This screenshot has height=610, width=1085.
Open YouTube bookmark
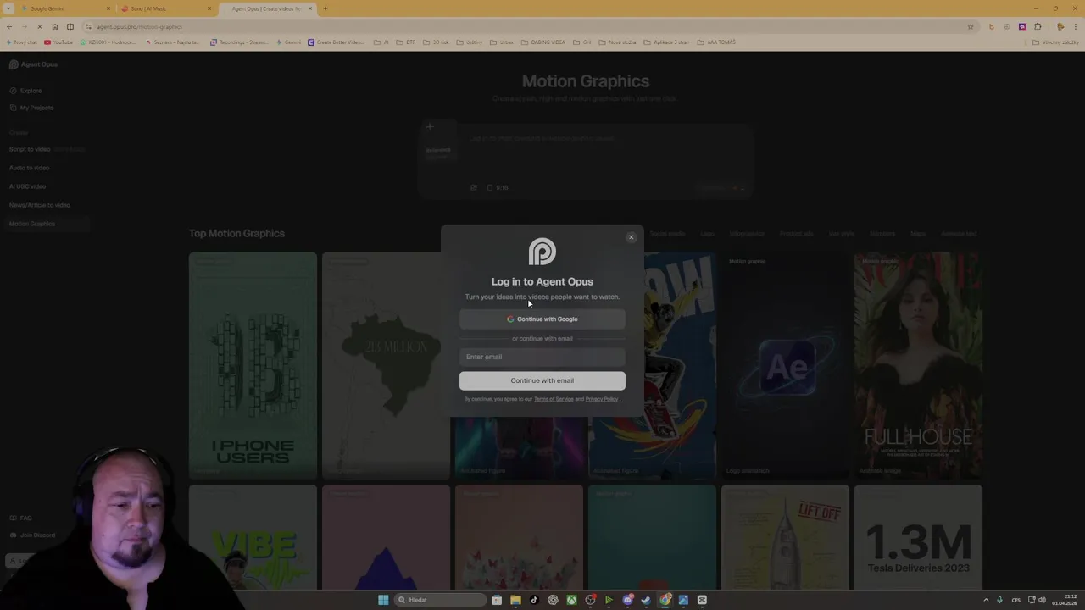[x=58, y=42]
